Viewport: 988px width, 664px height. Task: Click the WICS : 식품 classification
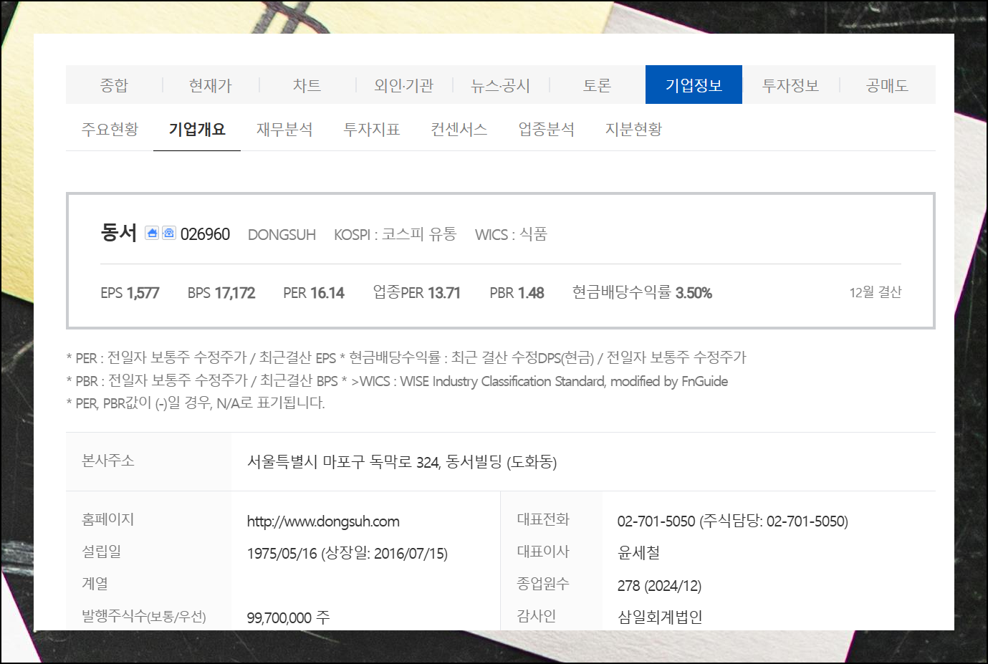click(x=511, y=234)
